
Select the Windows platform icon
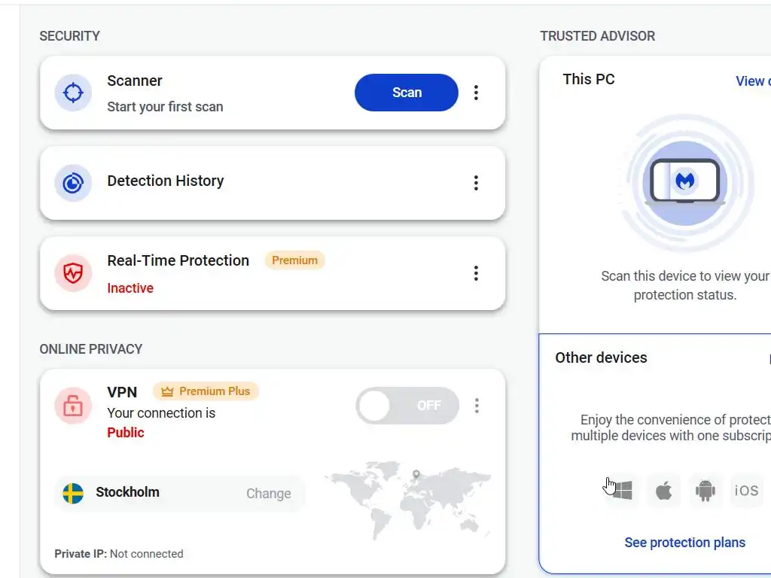(622, 491)
